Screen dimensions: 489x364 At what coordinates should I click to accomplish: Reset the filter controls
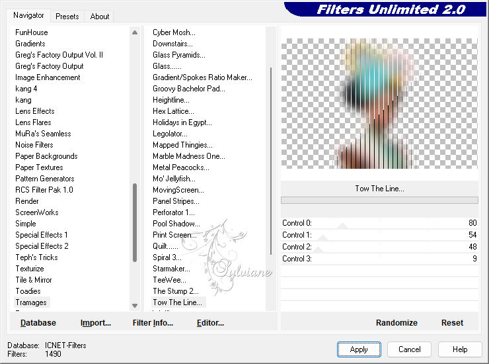(452, 323)
